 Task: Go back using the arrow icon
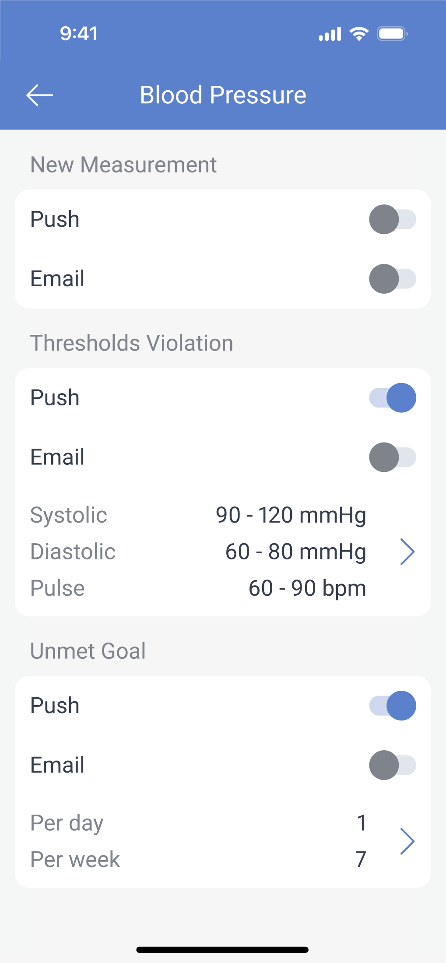[x=39, y=95]
